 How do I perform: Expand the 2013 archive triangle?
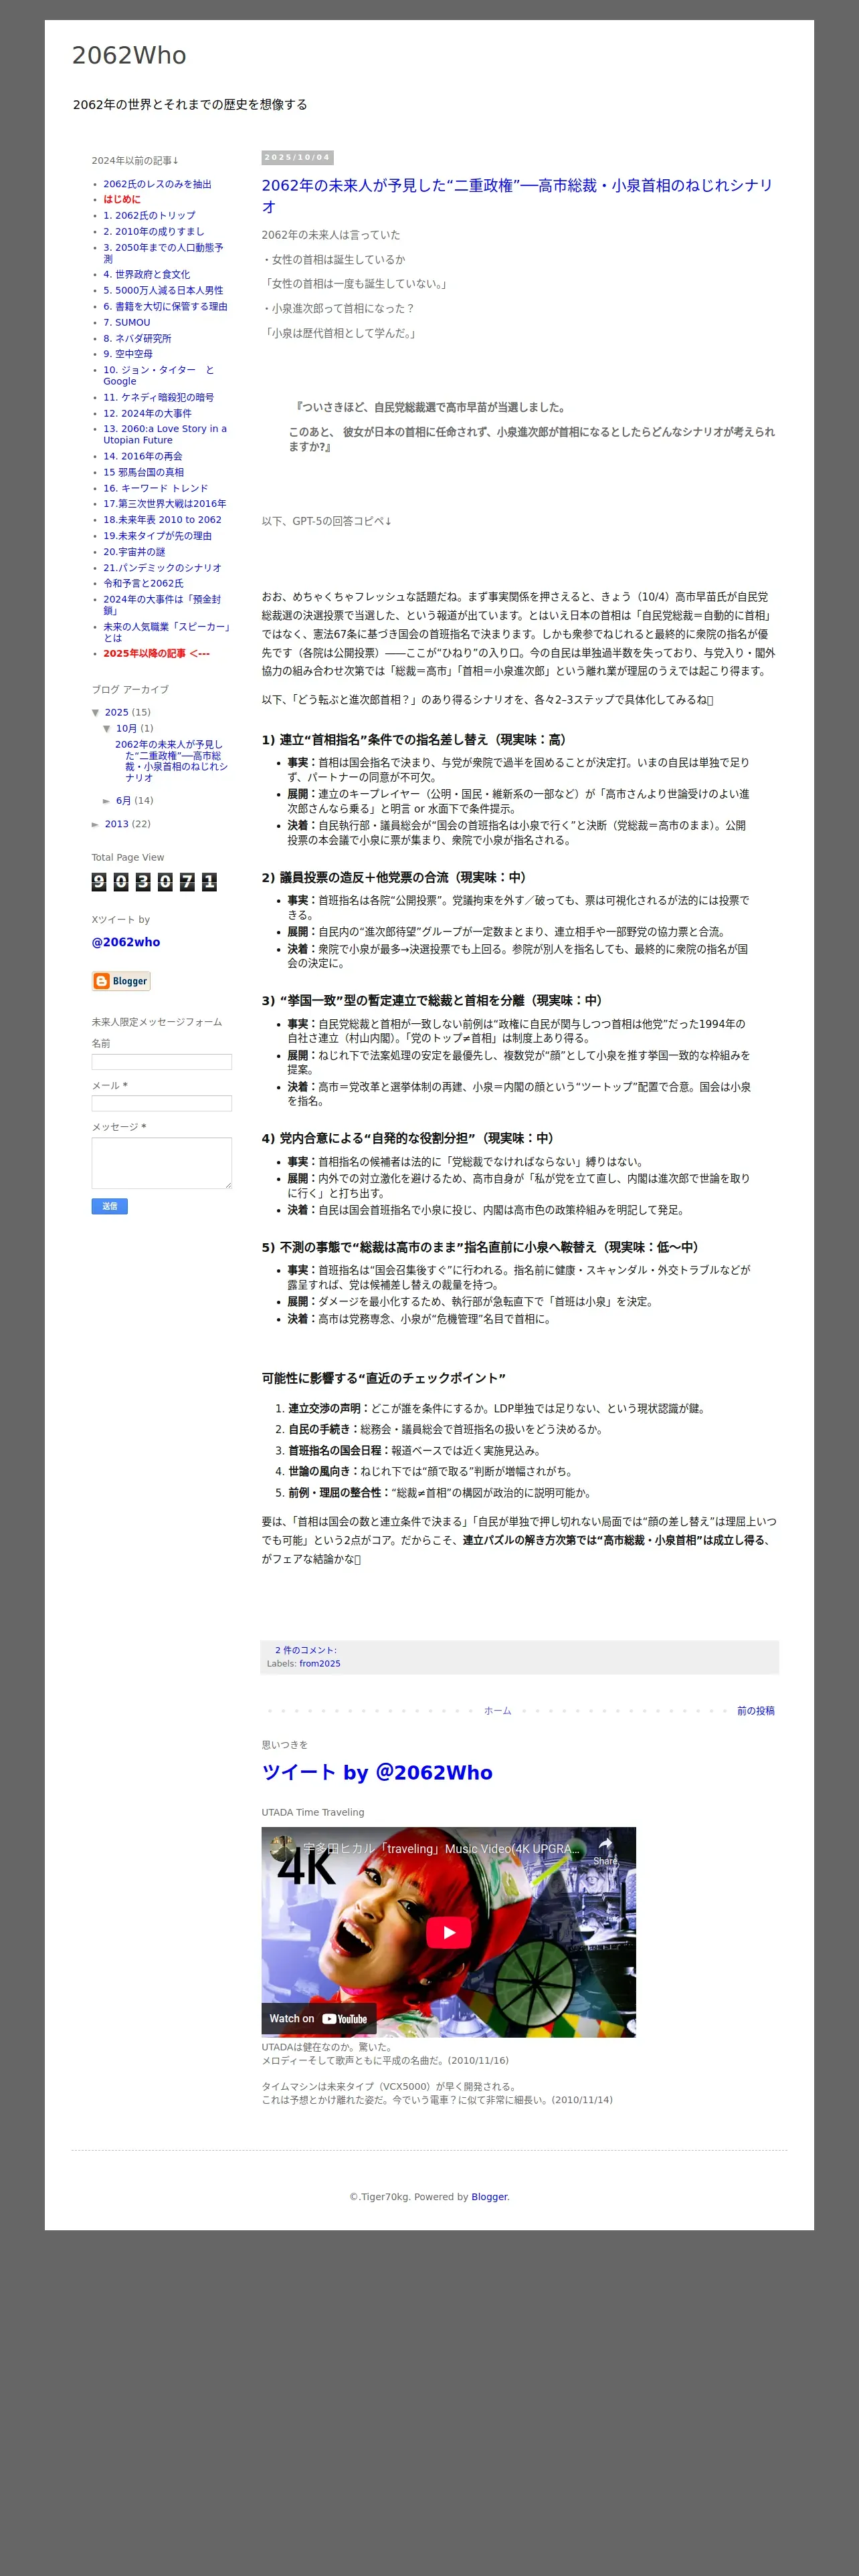point(96,825)
